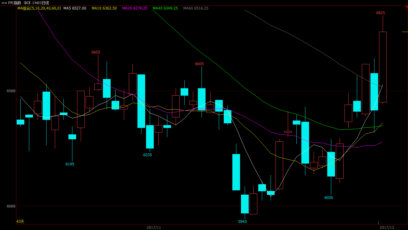Click the 5945 lowest price label
Screen dimensions: 408x230
[x=243, y=222]
